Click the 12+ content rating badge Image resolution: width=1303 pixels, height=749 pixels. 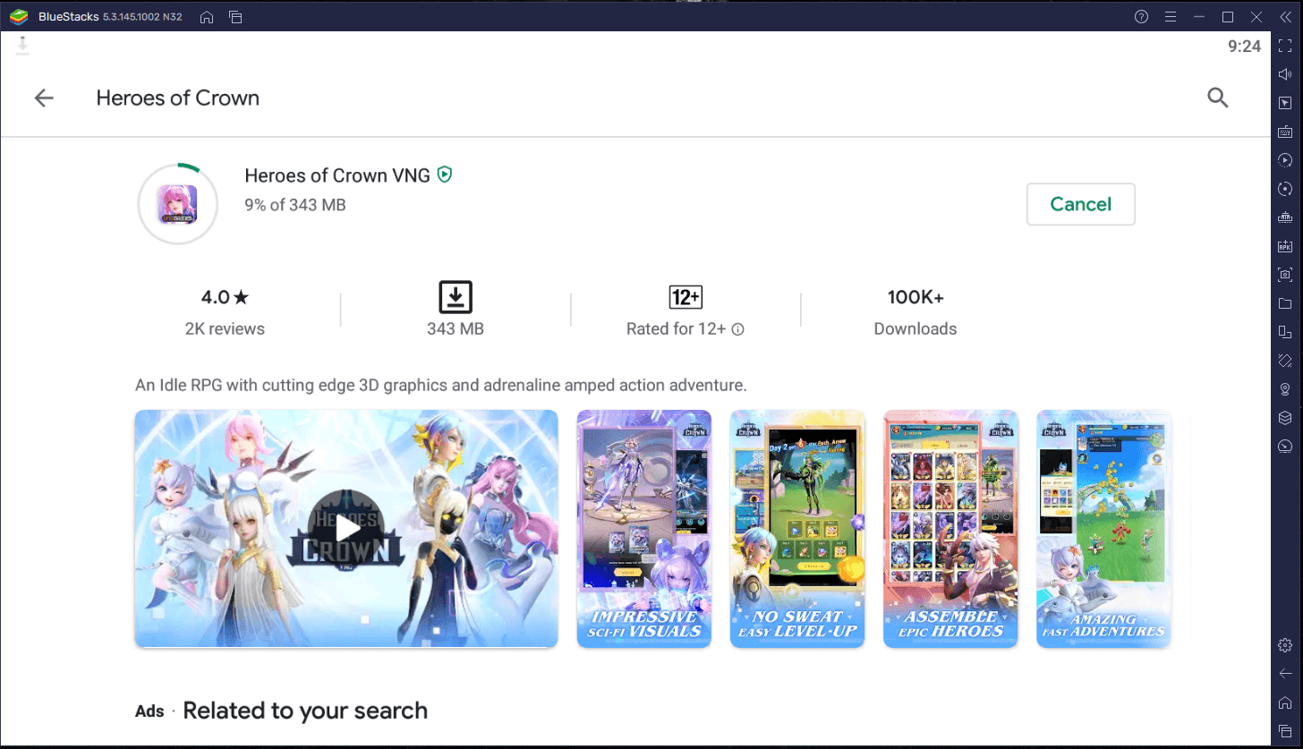pyautogui.click(x=686, y=297)
